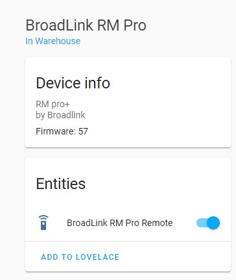Select the RM pro+ model text
Image resolution: width=236 pixels, height=280 pixels.
[x=53, y=104]
